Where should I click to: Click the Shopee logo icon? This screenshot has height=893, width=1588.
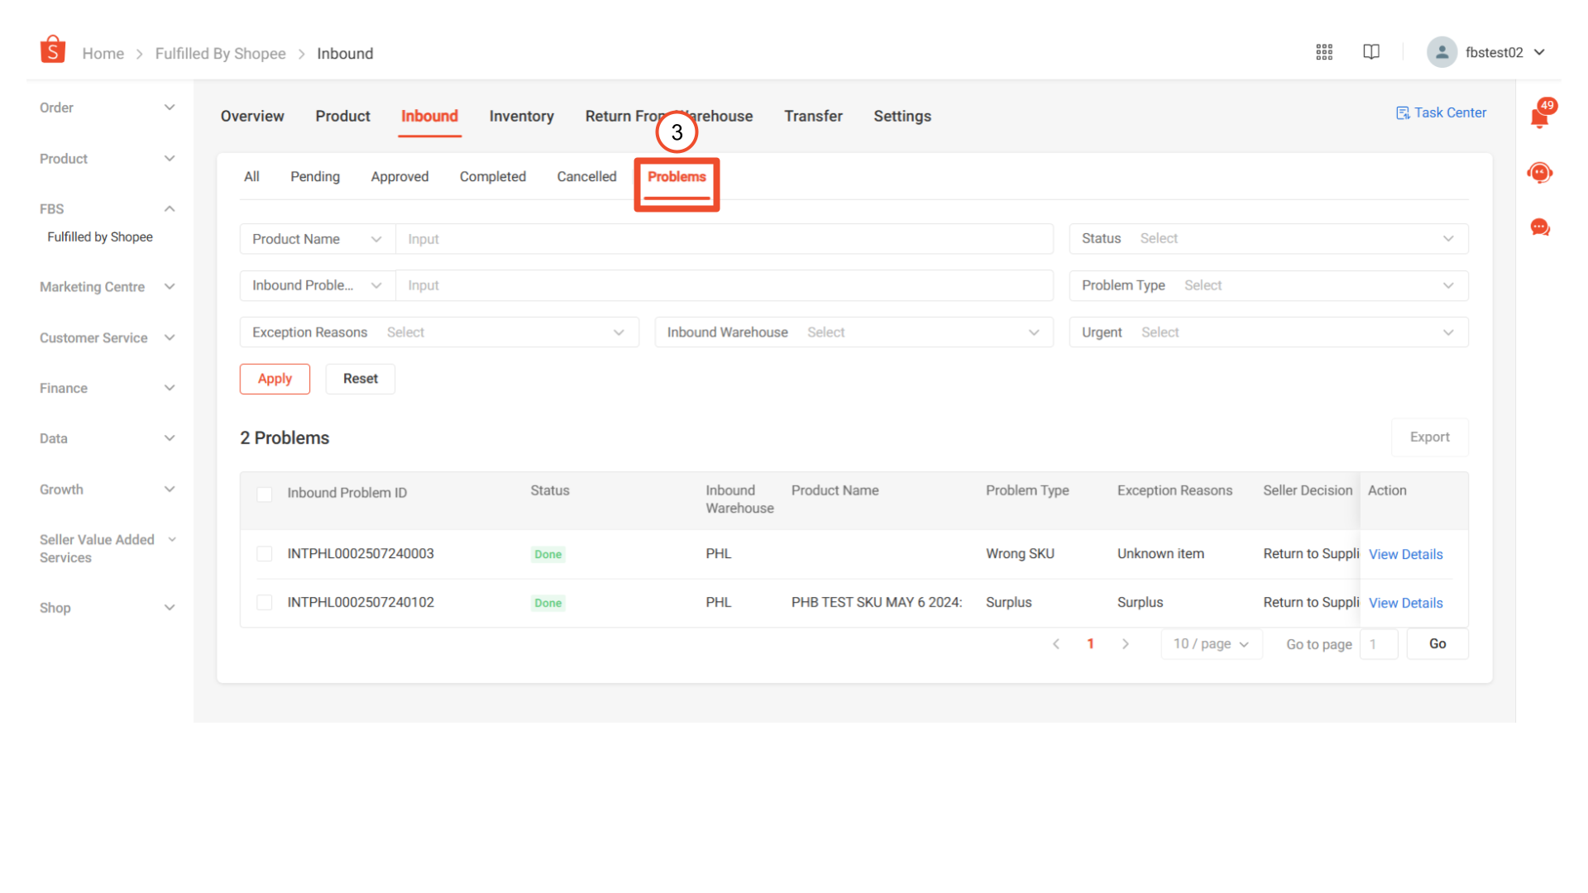[53, 50]
